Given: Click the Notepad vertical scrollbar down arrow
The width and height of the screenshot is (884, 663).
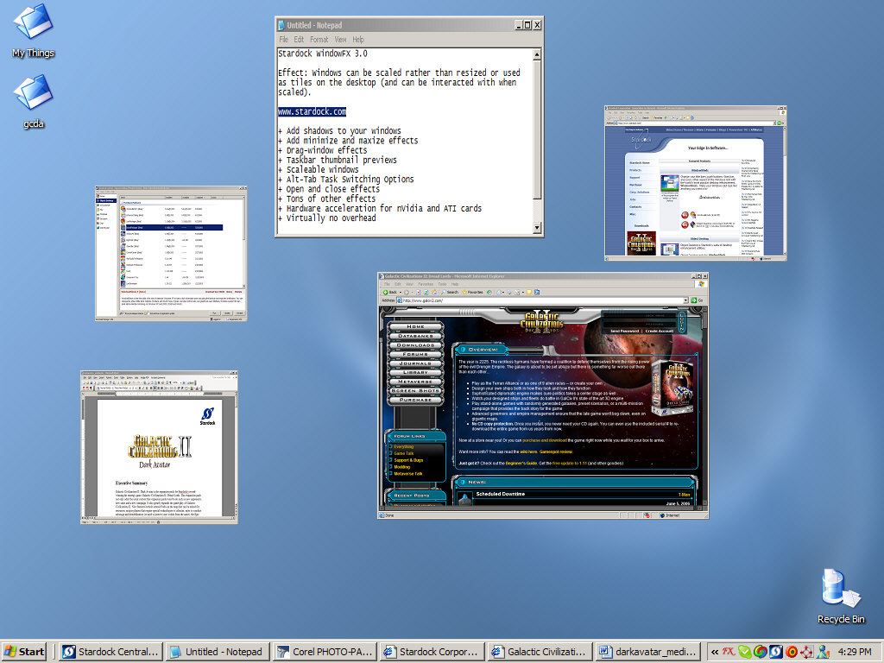Looking at the screenshot, I should click(x=537, y=228).
